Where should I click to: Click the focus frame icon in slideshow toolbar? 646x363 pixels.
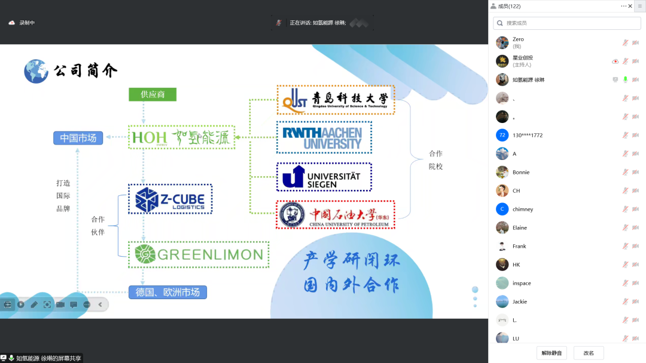pyautogui.click(x=47, y=304)
